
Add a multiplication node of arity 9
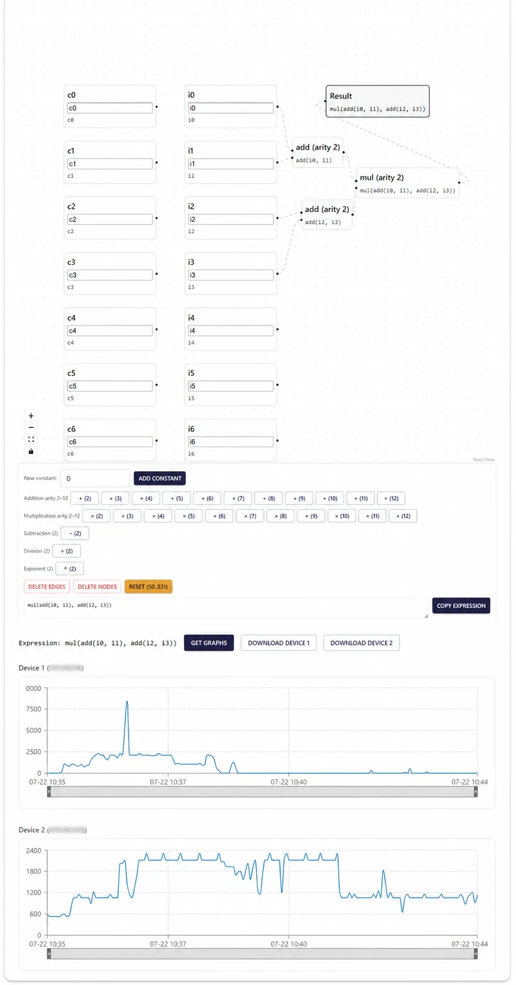(x=311, y=516)
